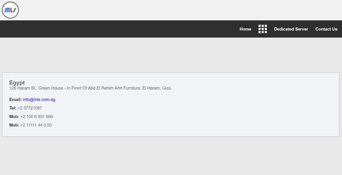Select Contact Us in navigation bar

point(326,29)
